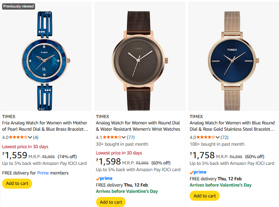The height and width of the screenshot is (207, 279).
Task: Expand rating dropdown arrow for rose gold watch
Action: click(x=218, y=137)
